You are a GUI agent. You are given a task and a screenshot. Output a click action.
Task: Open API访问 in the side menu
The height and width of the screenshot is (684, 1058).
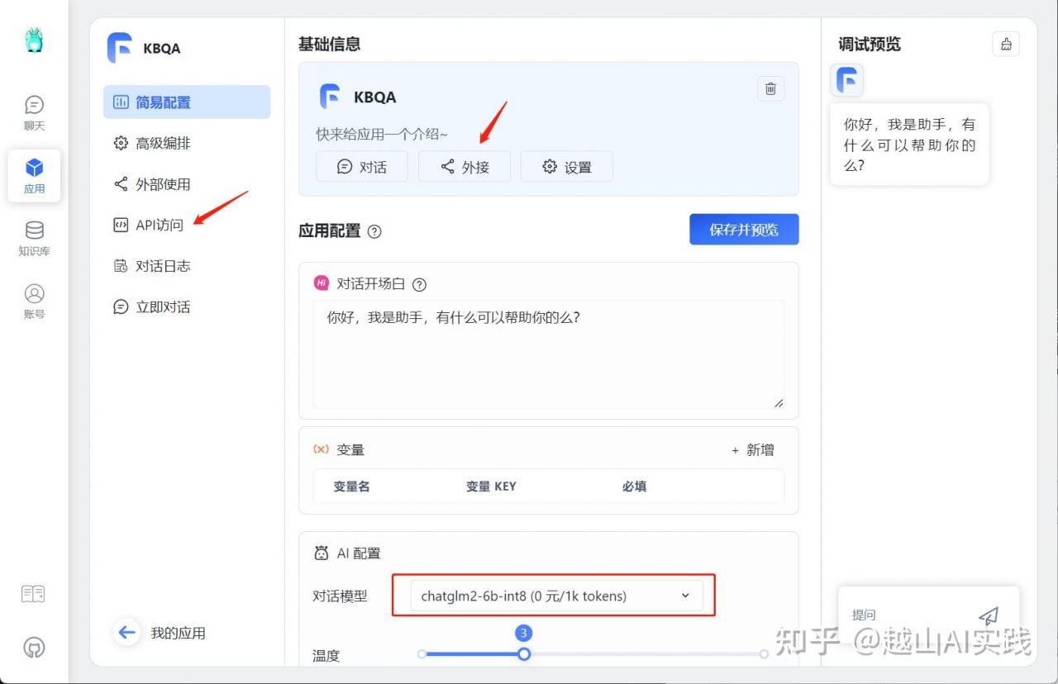(159, 225)
